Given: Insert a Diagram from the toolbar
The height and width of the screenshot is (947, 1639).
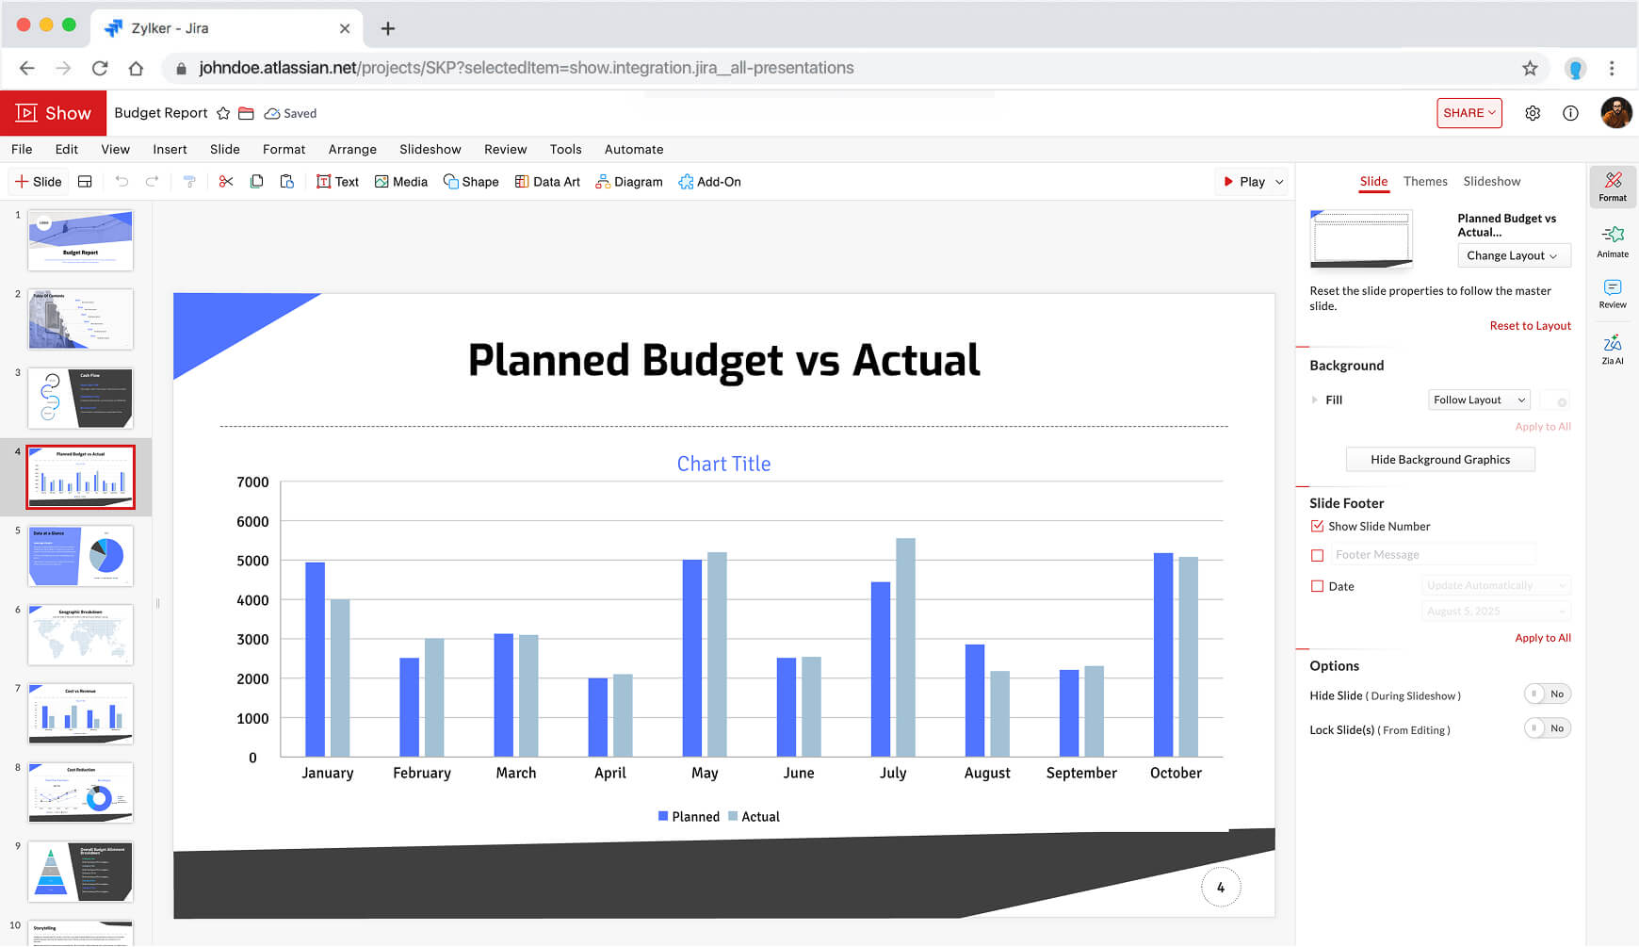Looking at the screenshot, I should coord(628,182).
